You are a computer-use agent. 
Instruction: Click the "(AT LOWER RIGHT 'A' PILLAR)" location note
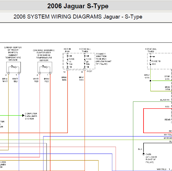click(x=151, y=160)
